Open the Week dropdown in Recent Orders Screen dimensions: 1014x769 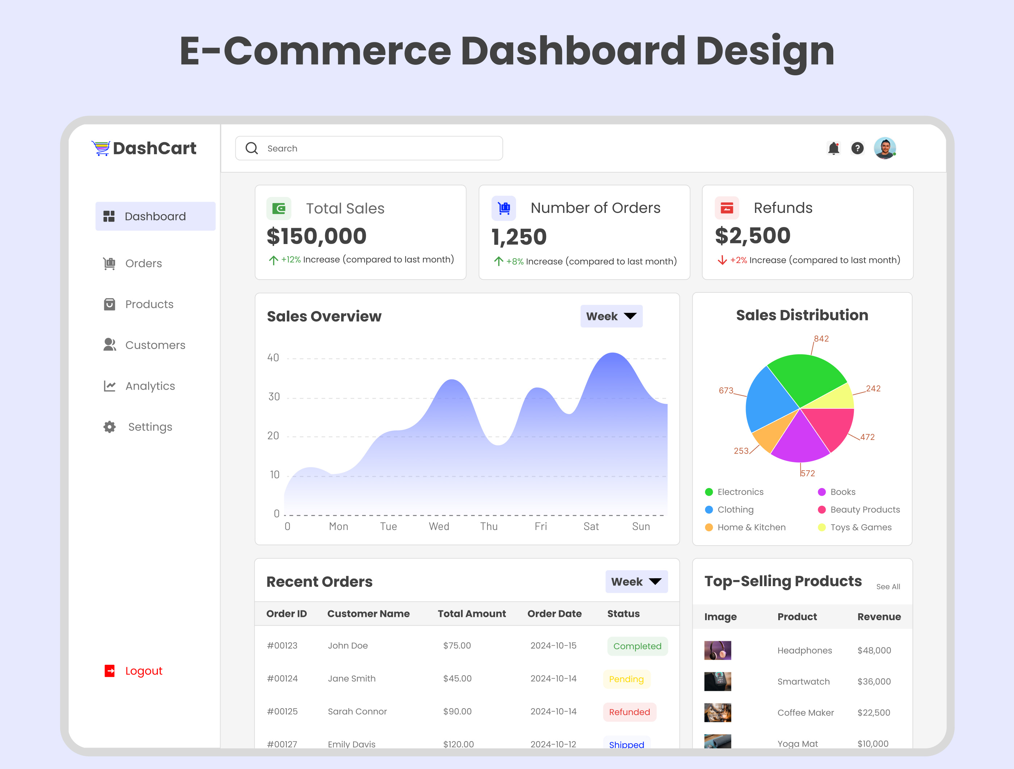(636, 581)
